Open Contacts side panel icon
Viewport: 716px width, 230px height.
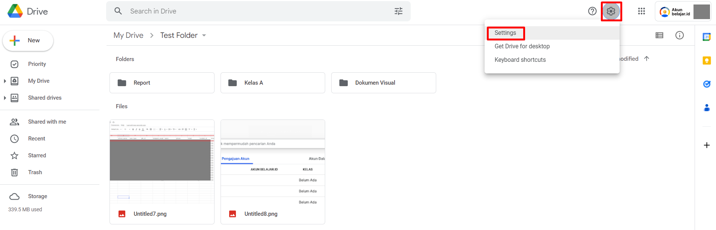tap(707, 108)
